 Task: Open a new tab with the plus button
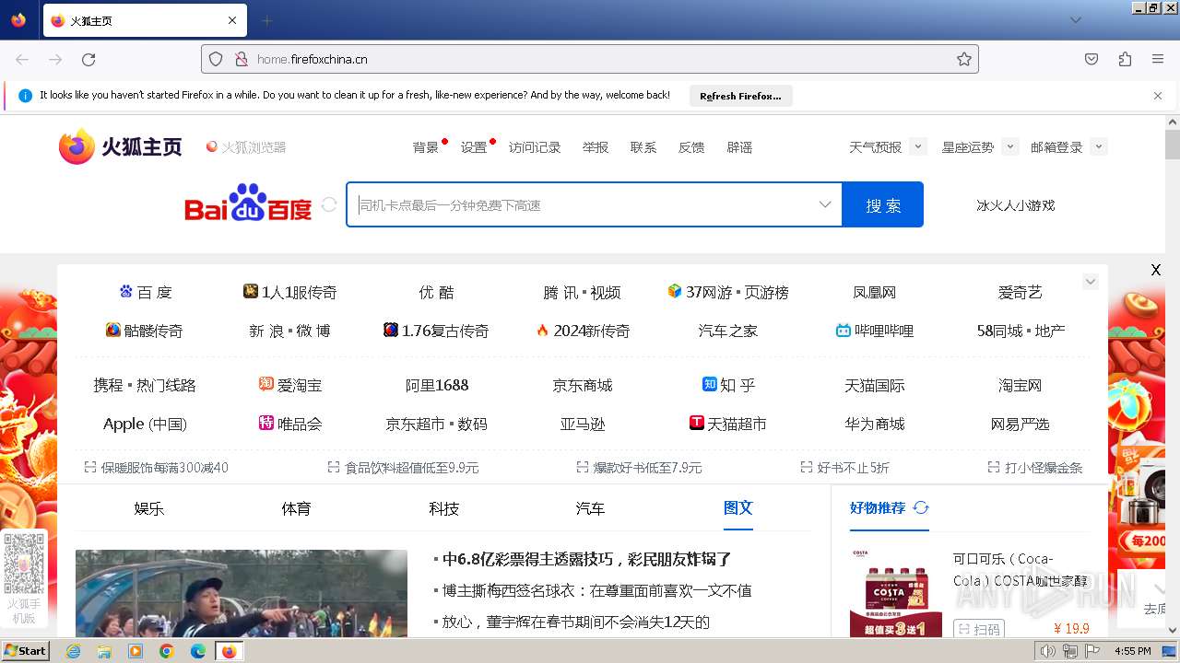tap(266, 20)
